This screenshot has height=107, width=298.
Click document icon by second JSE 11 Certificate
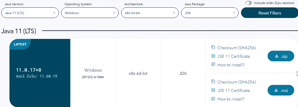[x=213, y=90]
